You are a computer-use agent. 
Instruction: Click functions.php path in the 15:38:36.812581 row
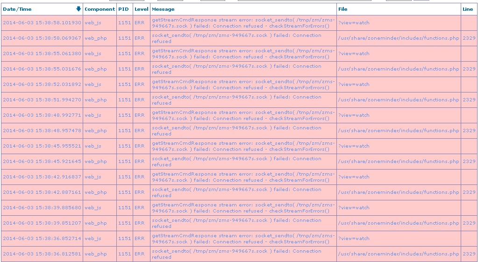point(399,254)
